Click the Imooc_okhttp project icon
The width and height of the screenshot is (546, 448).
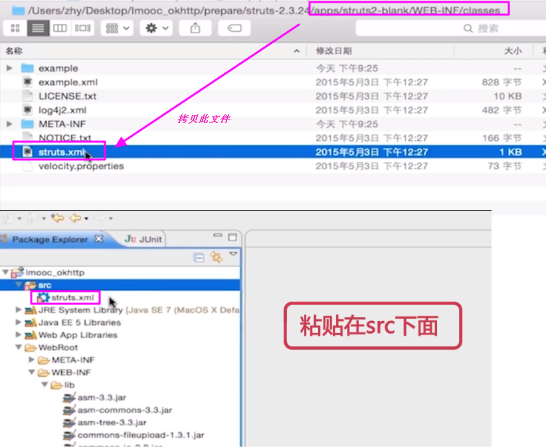(17, 273)
